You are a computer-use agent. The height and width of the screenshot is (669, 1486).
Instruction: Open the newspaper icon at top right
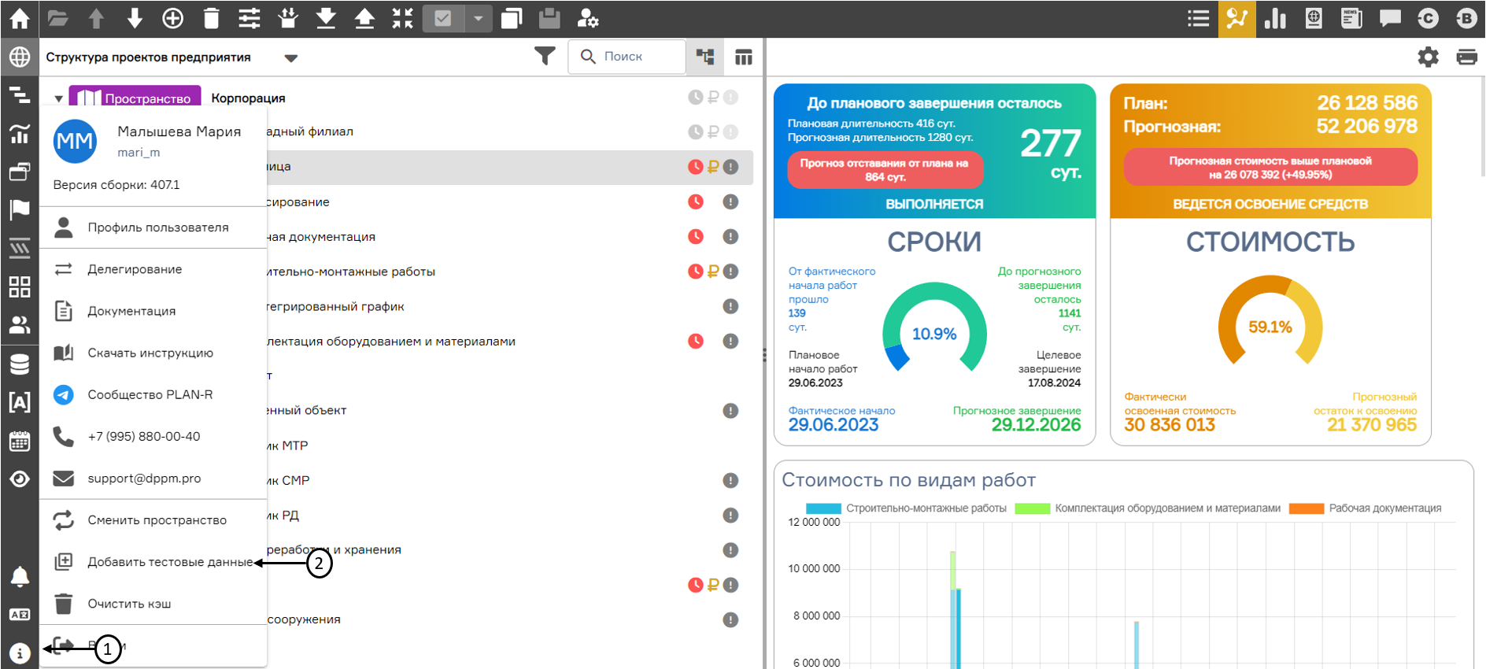1351,18
